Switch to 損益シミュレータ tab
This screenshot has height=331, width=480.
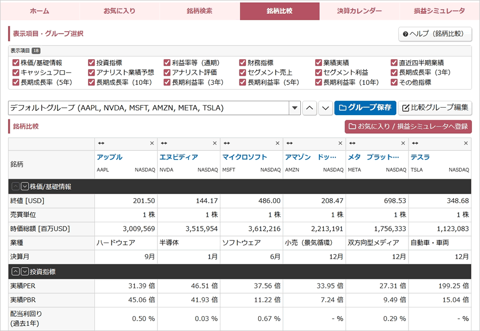[439, 11]
